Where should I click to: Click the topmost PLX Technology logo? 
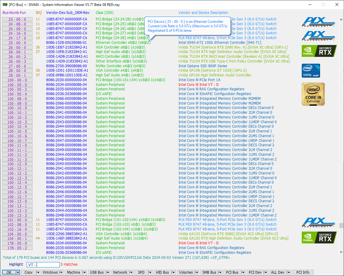click(x=319, y=22)
